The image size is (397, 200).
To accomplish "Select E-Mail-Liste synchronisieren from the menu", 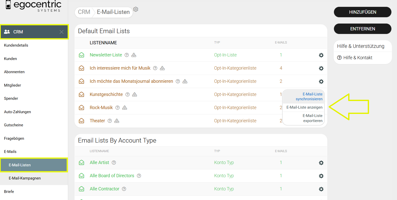I will (x=309, y=96).
